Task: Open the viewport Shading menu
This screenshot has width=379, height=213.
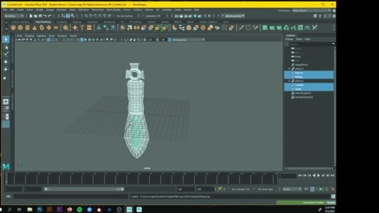Action: click(x=30, y=35)
